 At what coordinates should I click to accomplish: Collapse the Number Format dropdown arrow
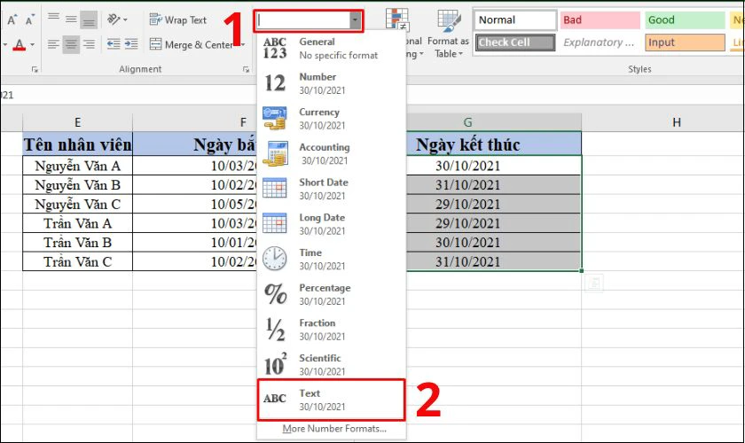click(356, 20)
